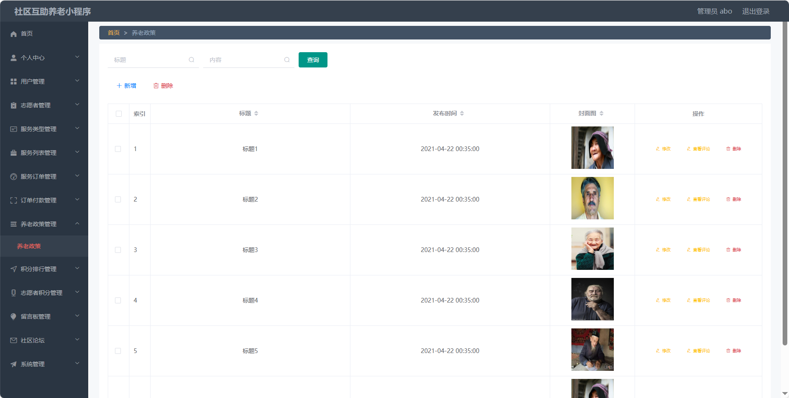Image resolution: width=789 pixels, height=398 pixels.
Task: Click the card icon beside 服务类型管理
Action: pyautogui.click(x=14, y=129)
